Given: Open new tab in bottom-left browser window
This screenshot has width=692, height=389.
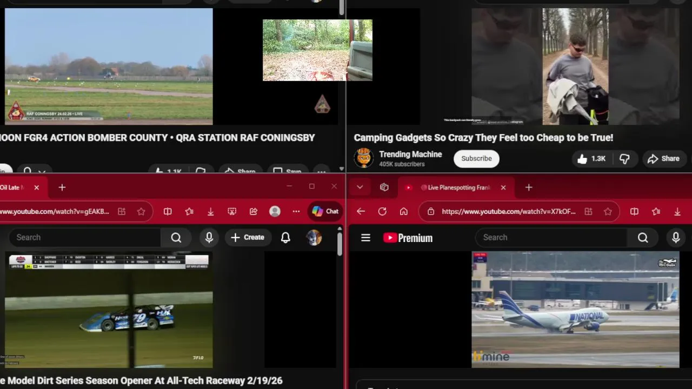Looking at the screenshot, I should [x=62, y=187].
